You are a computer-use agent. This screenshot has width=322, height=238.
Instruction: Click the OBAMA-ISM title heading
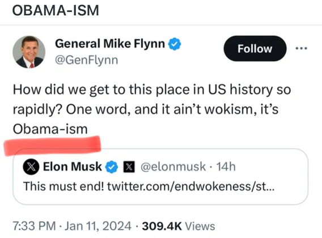point(56,10)
